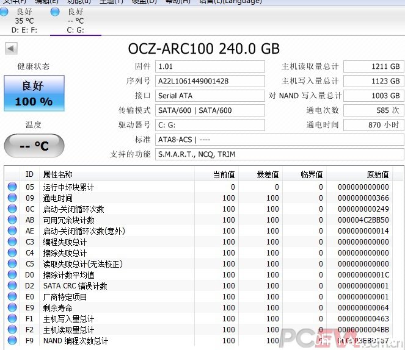Image resolution: width=405 pixels, height=350 pixels.
Task: Click the 传输模式 field SATA/600 | SATA/600
Action: (x=210, y=110)
